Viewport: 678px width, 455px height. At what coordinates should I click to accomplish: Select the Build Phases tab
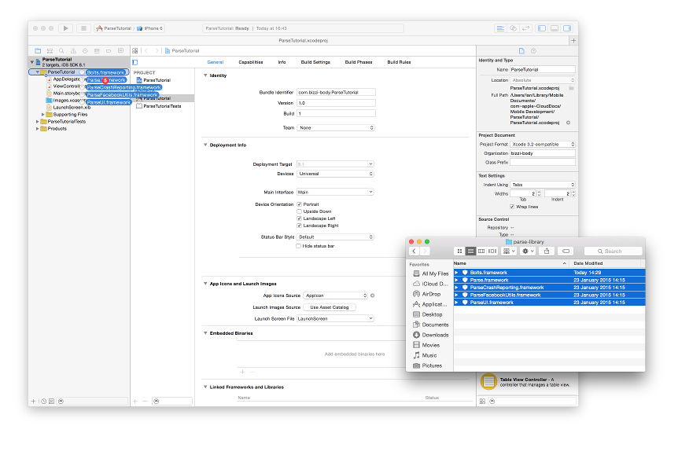(x=358, y=62)
